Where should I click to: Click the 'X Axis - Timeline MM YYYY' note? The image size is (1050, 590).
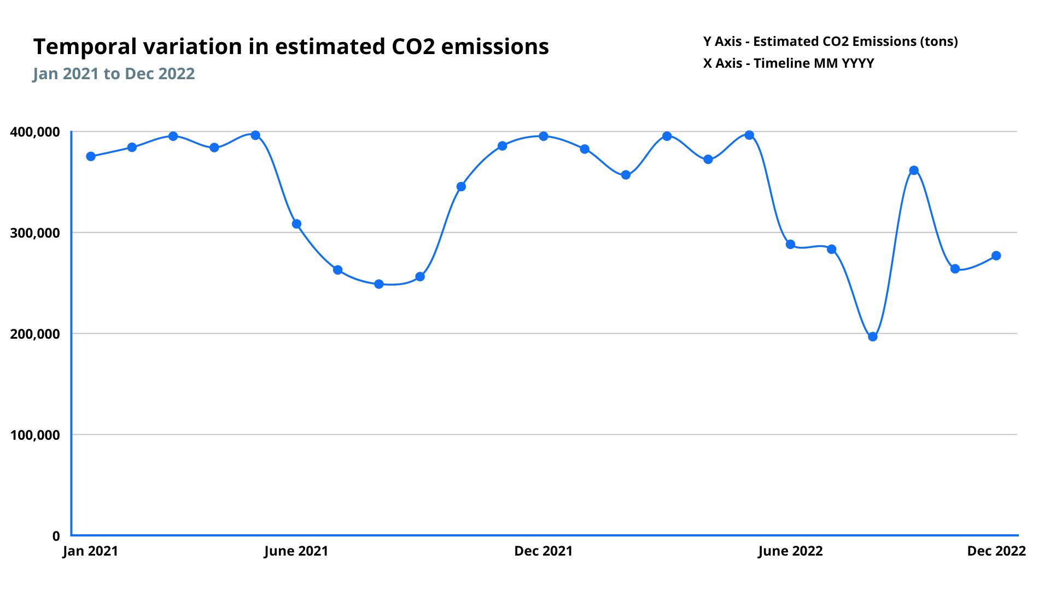coord(789,63)
